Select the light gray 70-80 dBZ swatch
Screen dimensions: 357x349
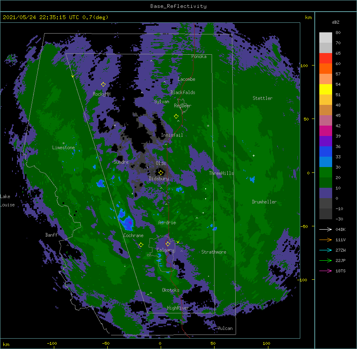pyautogui.click(x=326, y=38)
